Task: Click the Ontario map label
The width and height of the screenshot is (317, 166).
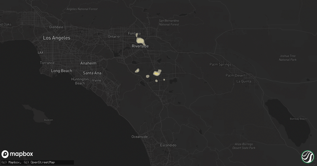Action: (x=114, y=36)
